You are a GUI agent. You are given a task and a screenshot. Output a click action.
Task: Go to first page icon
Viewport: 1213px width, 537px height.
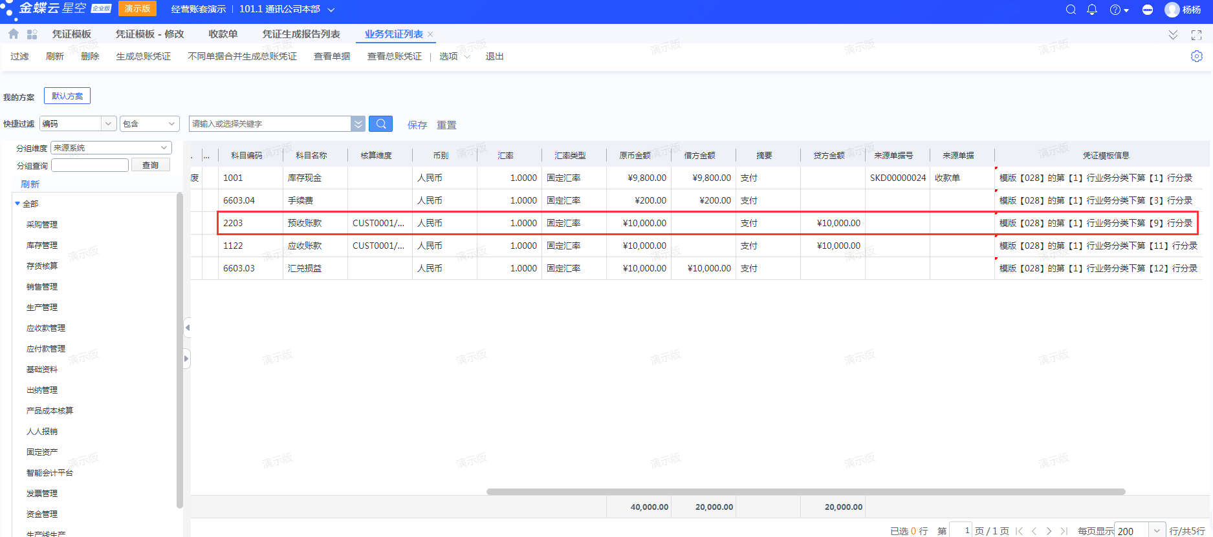(x=1019, y=531)
